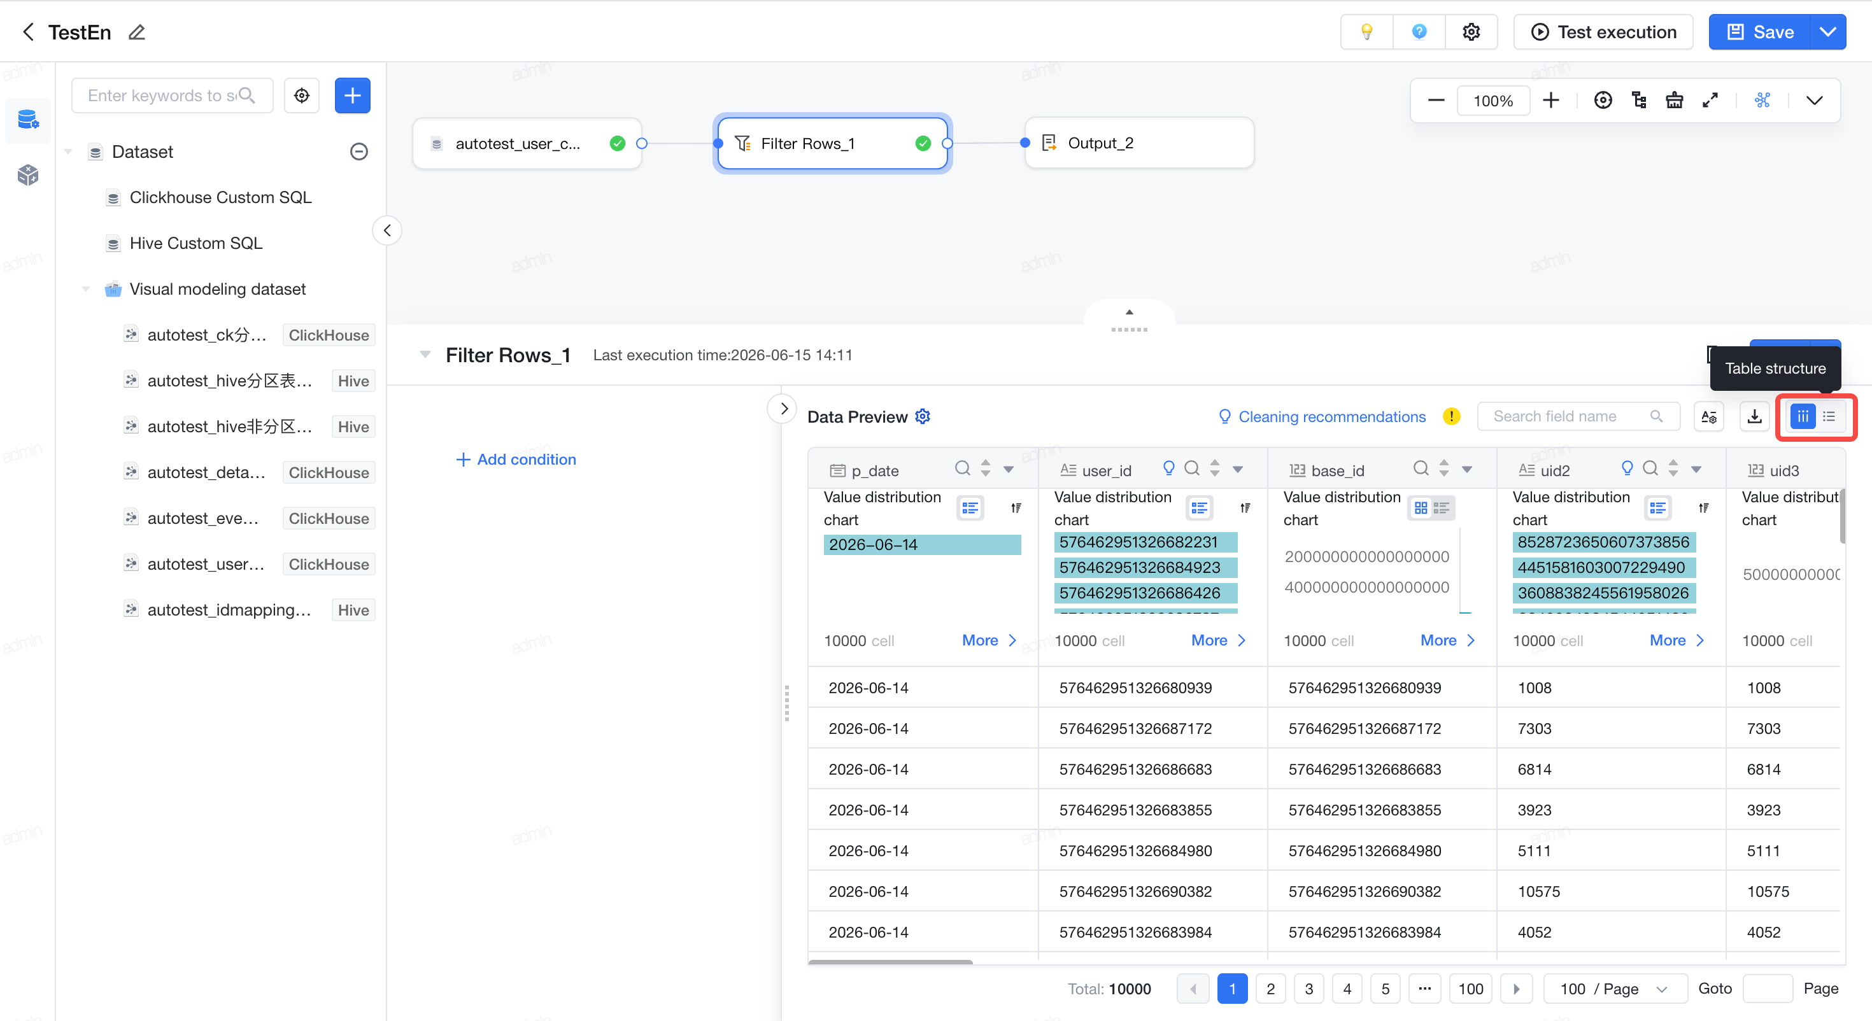Select Hive Custom SQL dataset item
The height and width of the screenshot is (1021, 1872).
(x=195, y=243)
